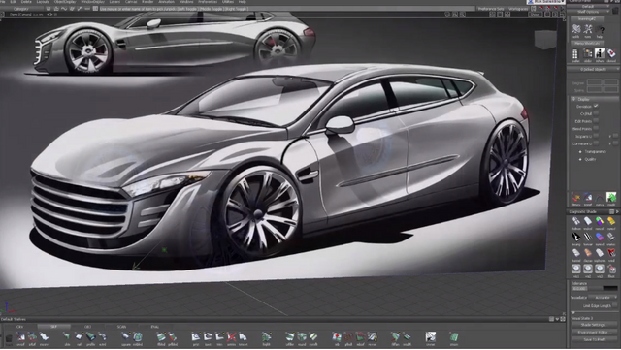Enable the Limit Edge Length checkbox
The height and width of the screenshot is (350, 621).
[x=614, y=305]
